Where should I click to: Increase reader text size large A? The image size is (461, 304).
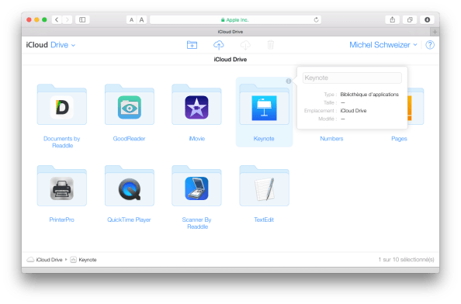coord(142,19)
